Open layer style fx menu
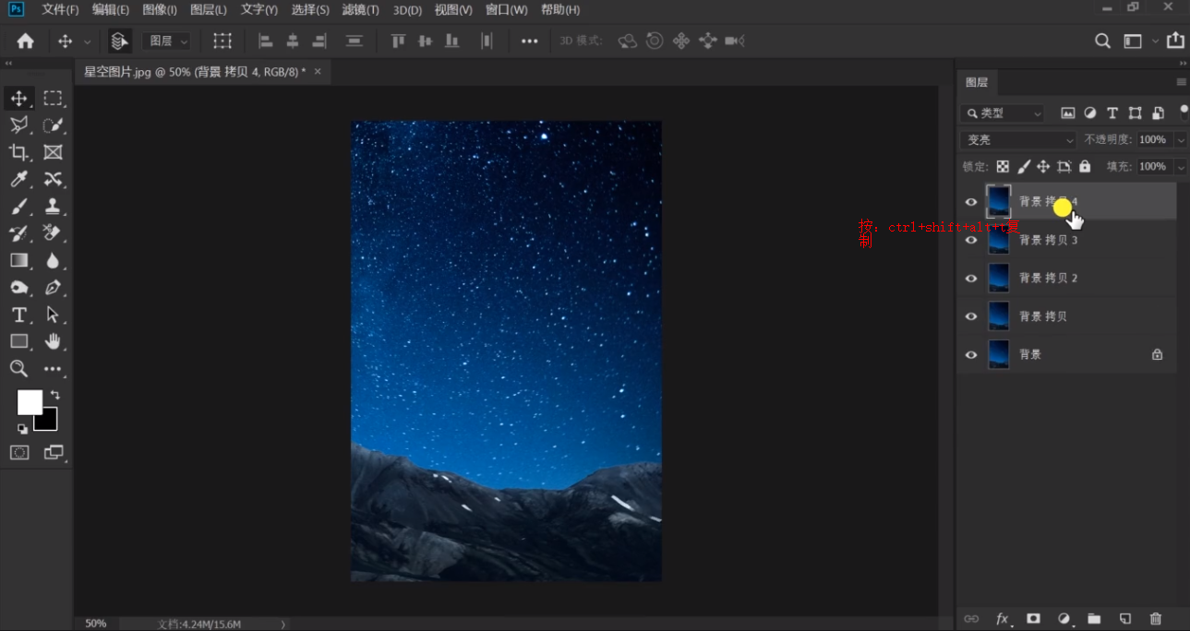 coord(1003,619)
